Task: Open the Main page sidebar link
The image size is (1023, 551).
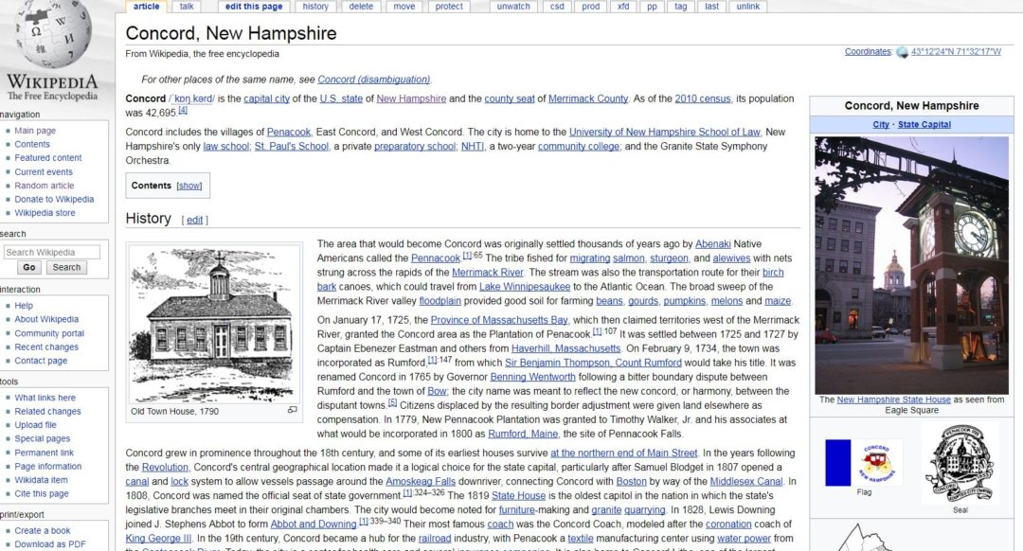Action: (x=35, y=131)
